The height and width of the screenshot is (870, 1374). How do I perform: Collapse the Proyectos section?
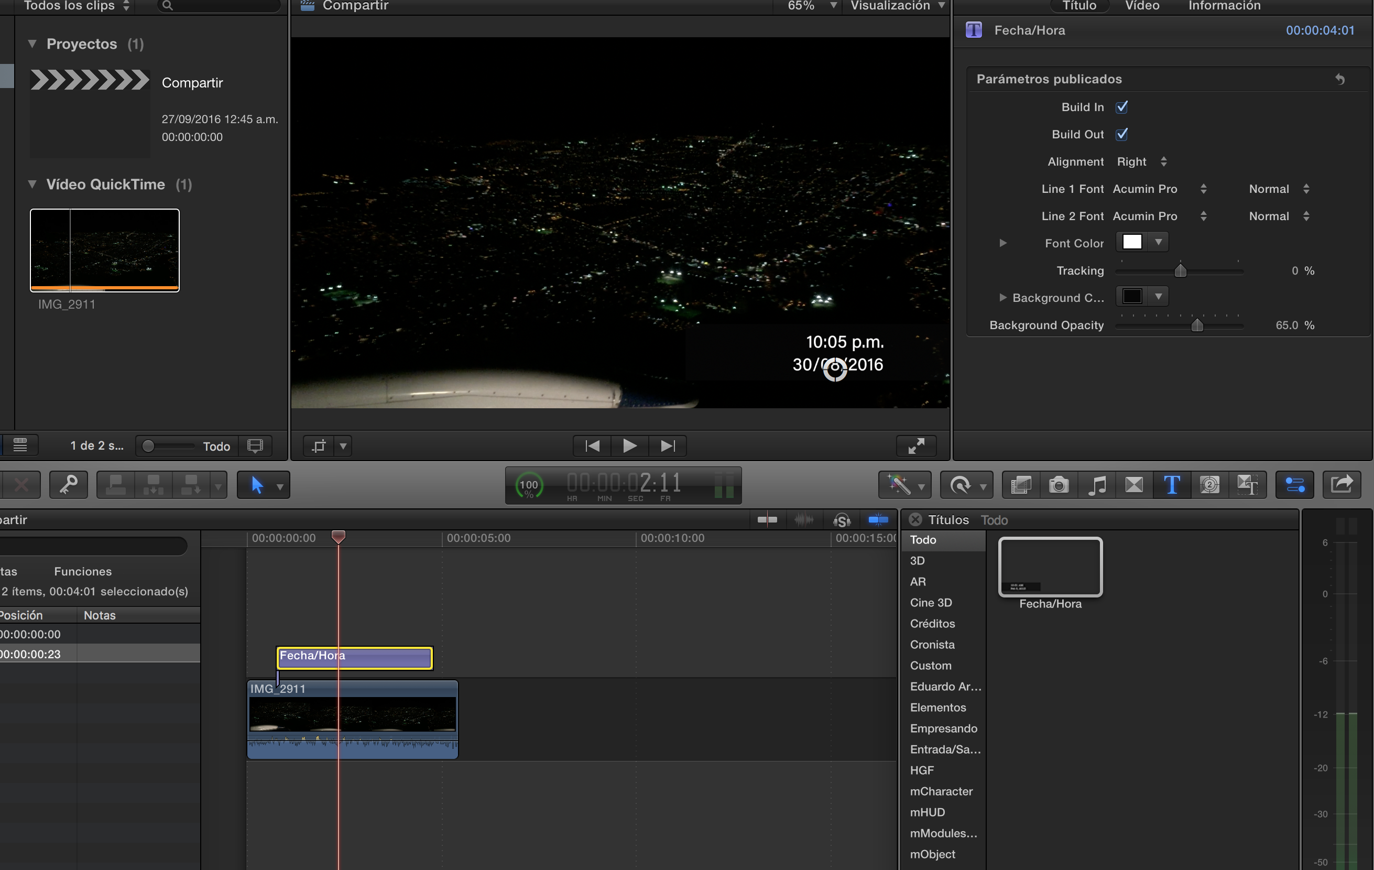32,44
